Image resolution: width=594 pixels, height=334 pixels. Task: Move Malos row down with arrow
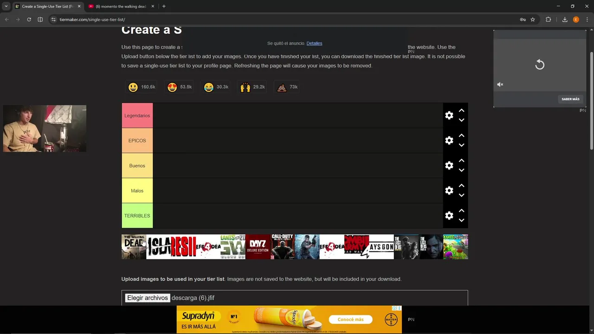point(461,195)
